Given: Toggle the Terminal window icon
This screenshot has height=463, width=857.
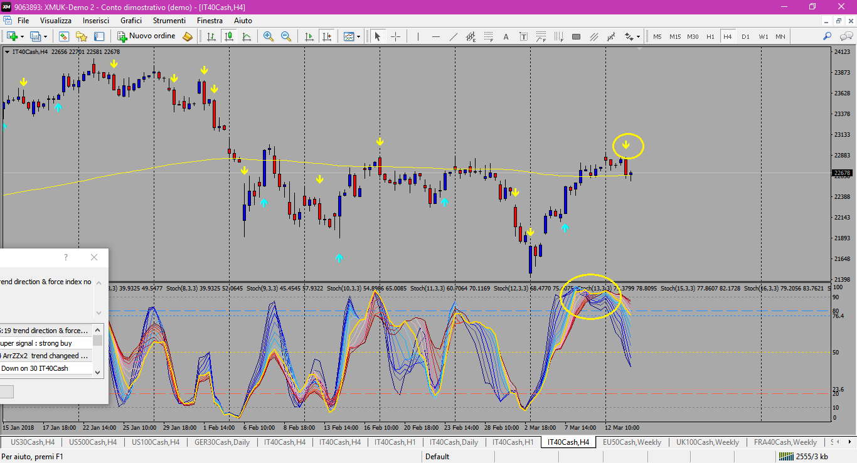Looking at the screenshot, I should click(98, 36).
